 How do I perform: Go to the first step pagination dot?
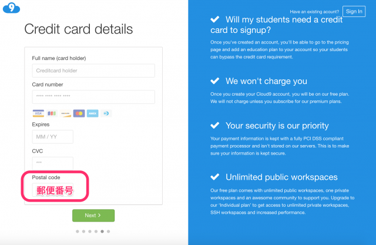(77, 231)
